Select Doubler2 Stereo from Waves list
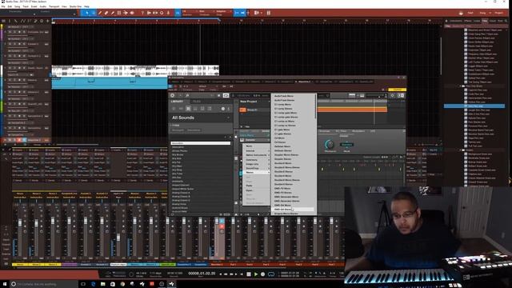Viewport: 512px width, 288px height. click(292, 171)
